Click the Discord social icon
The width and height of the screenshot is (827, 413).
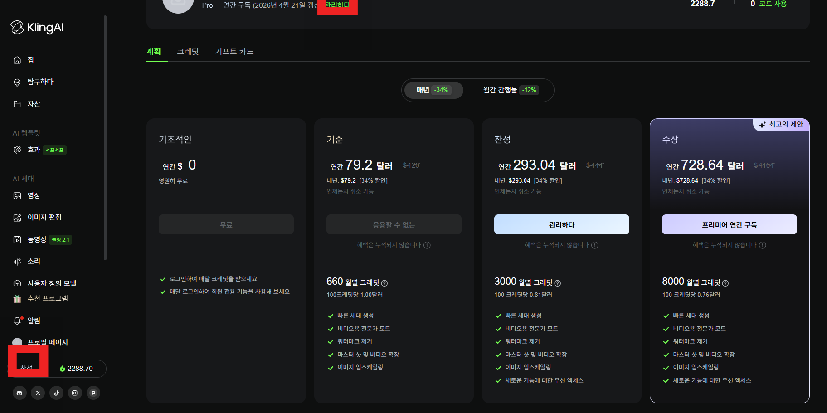tap(19, 393)
